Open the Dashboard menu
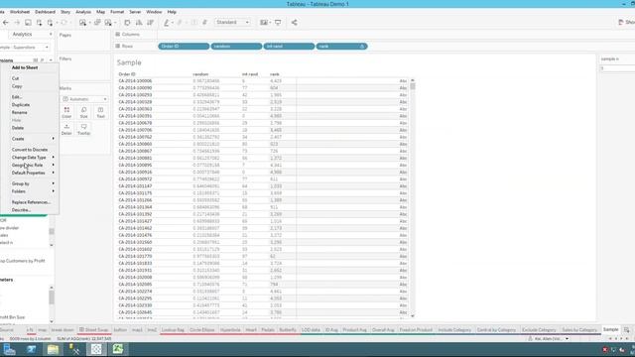The image size is (635, 357). [45, 12]
